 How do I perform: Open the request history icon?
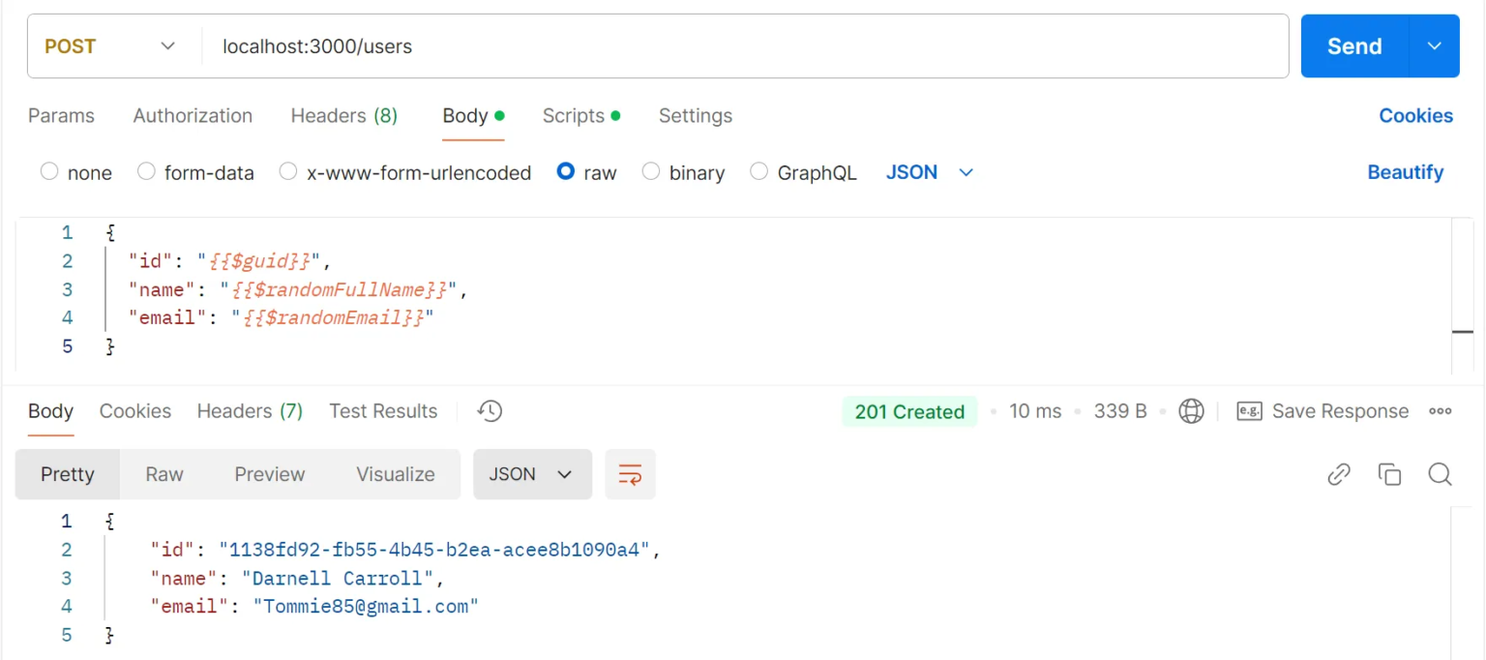(489, 411)
